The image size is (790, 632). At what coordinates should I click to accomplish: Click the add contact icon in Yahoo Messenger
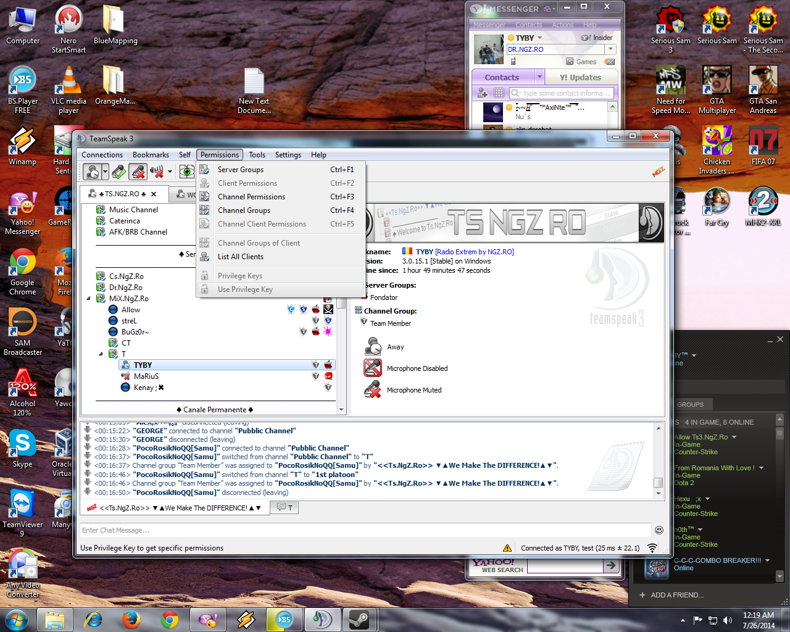click(x=483, y=93)
